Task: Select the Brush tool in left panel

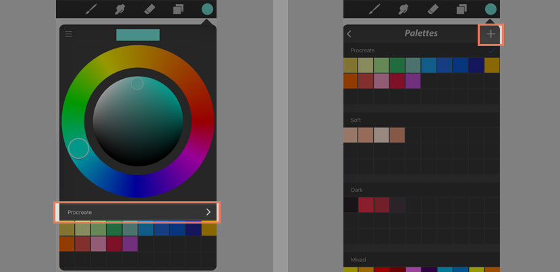Action: [x=92, y=9]
